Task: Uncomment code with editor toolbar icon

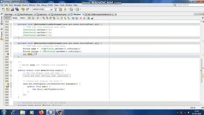Action: point(92,18)
